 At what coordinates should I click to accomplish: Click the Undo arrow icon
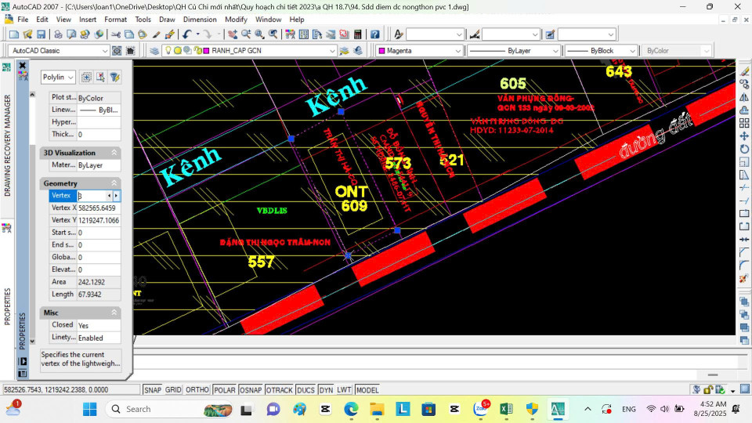coord(186,34)
